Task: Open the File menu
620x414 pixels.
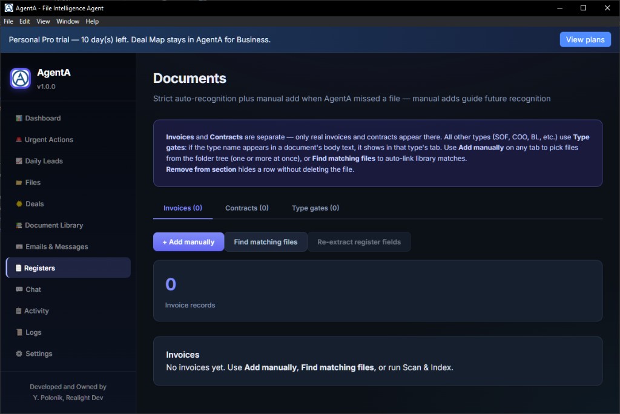Action: pyautogui.click(x=8, y=21)
